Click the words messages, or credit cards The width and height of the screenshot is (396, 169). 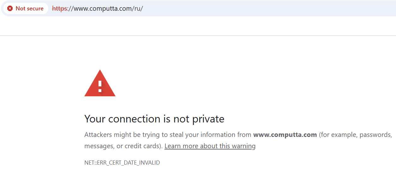coord(123,146)
